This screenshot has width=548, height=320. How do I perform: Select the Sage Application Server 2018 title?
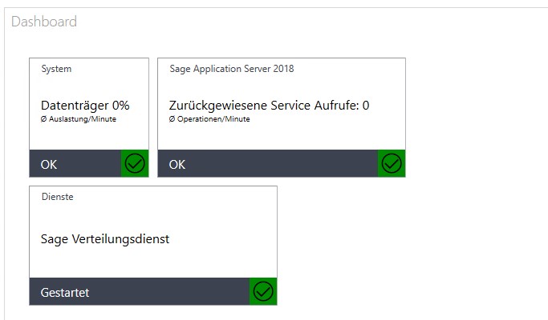232,69
